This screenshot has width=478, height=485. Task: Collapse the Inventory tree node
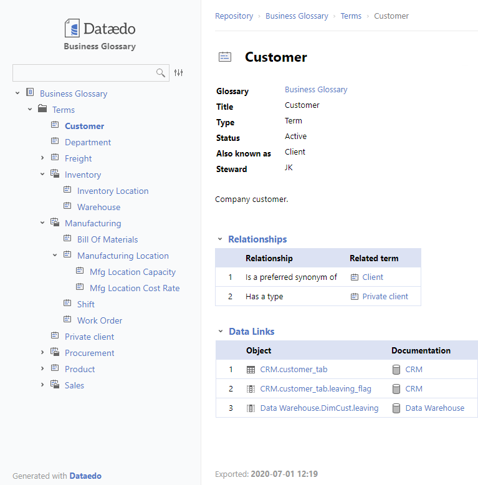click(x=42, y=175)
